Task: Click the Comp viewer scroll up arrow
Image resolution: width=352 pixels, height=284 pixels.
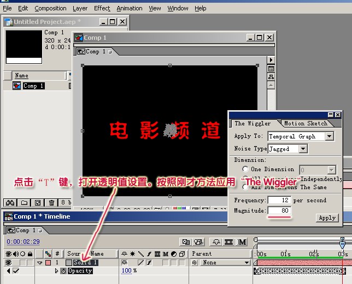Action: pos(271,85)
